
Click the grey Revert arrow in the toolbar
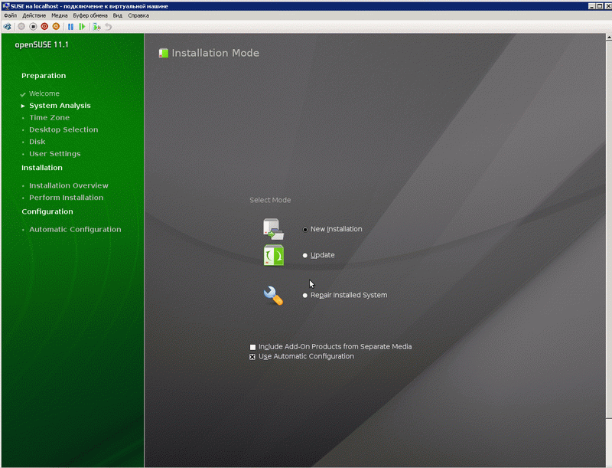(108, 27)
